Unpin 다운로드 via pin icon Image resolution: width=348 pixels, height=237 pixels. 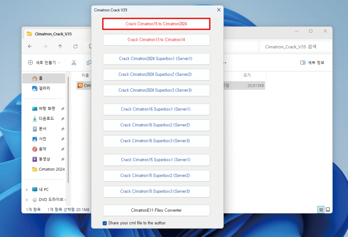(63, 119)
